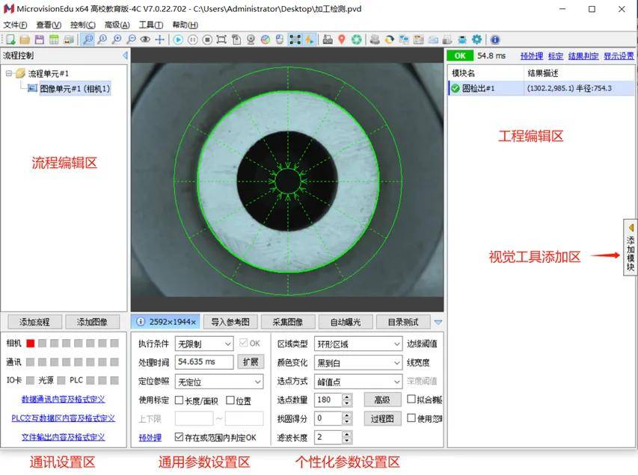Click the pause icon in toolbar
This screenshot has width=638, height=475.
point(192,40)
